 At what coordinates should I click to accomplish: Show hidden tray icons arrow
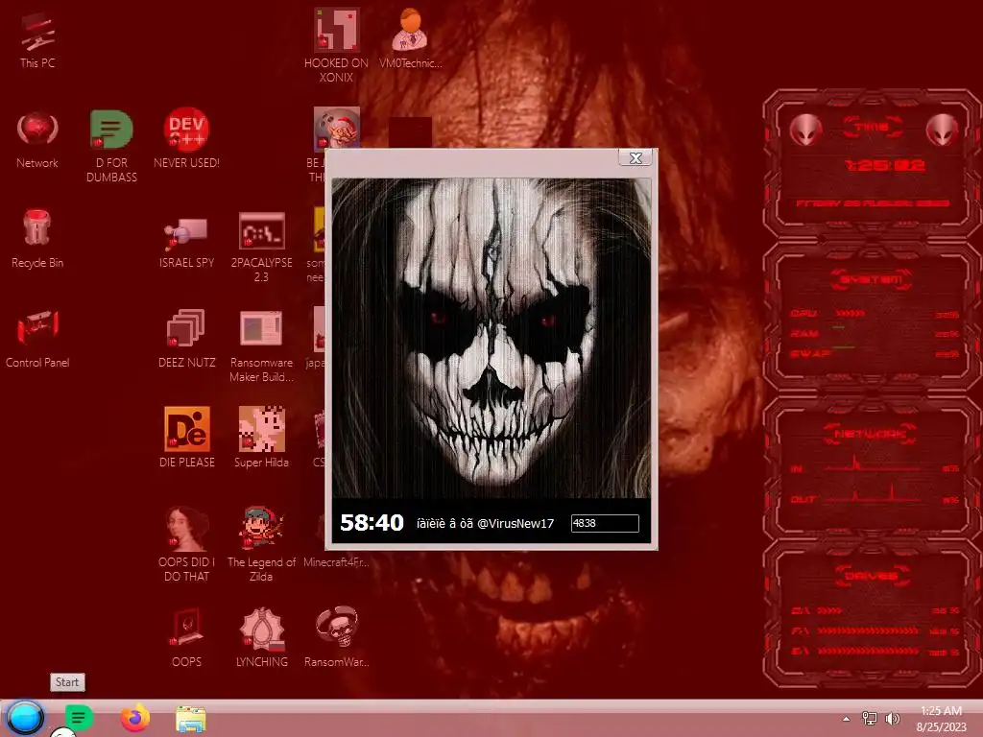coord(847,719)
